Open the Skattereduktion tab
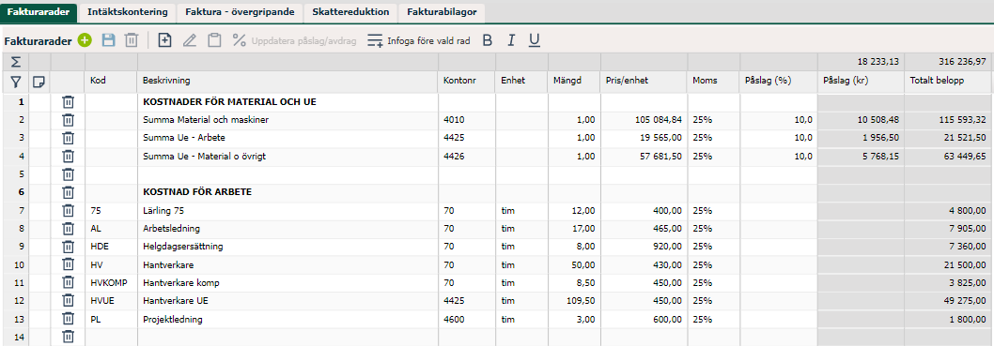This screenshot has width=994, height=346. 350,12
